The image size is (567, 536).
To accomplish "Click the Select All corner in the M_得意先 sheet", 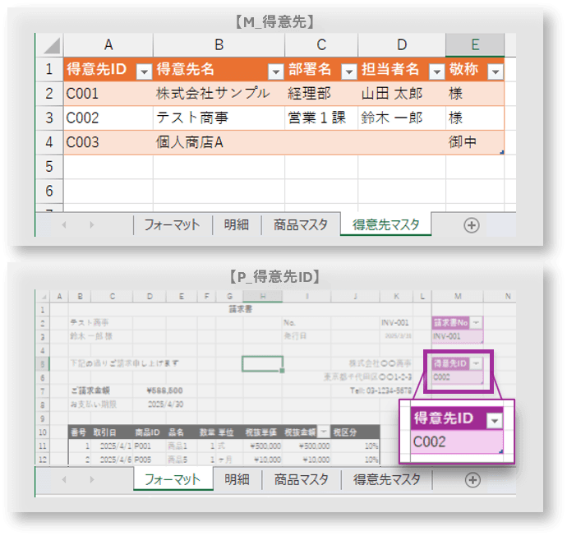I will [x=49, y=44].
